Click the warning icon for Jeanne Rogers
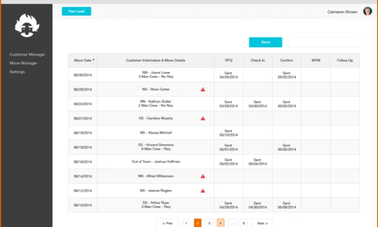The height and width of the screenshot is (227, 378). pos(203,191)
